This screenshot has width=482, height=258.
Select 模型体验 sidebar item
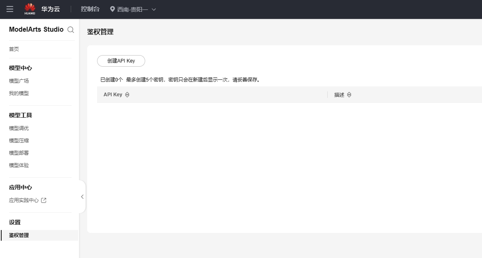[x=19, y=165]
